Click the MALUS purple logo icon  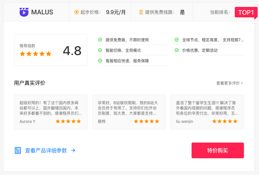pyautogui.click(x=24, y=12)
